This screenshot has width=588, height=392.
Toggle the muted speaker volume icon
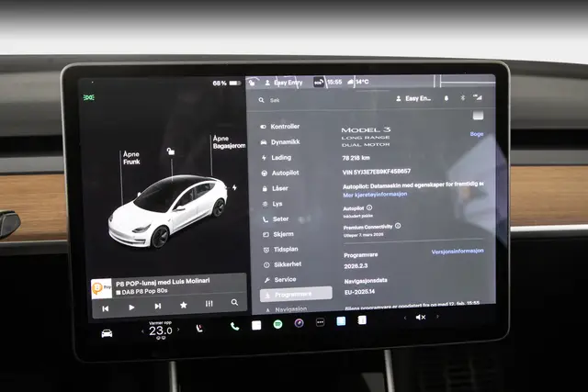(x=421, y=317)
